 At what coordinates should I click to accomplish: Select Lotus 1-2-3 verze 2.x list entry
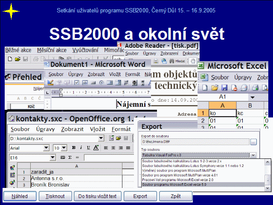pyautogui.click(x=203, y=161)
